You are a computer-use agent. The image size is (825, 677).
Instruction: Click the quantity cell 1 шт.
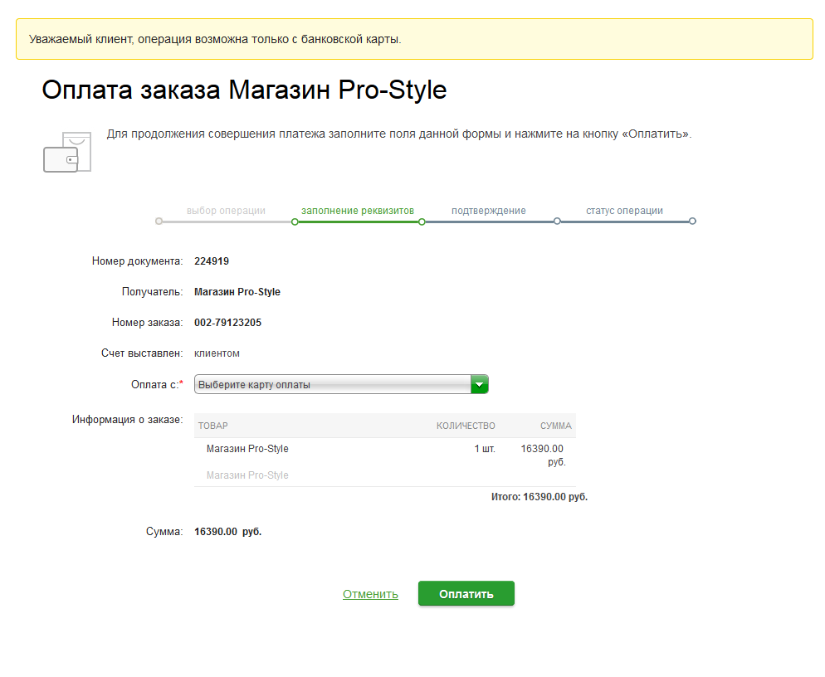click(x=485, y=449)
